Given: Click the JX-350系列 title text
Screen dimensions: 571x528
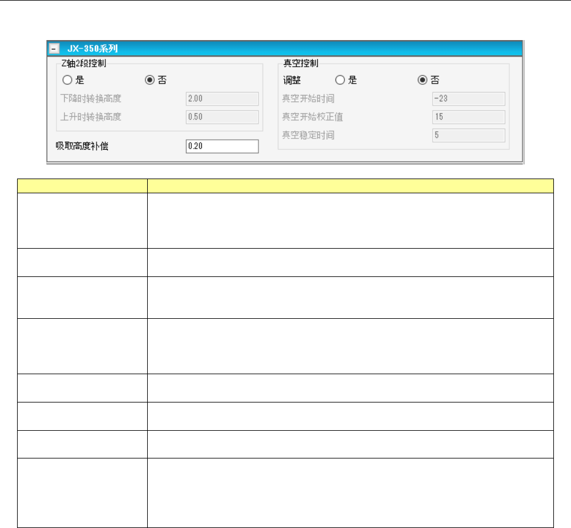Looking at the screenshot, I should click(x=92, y=48).
